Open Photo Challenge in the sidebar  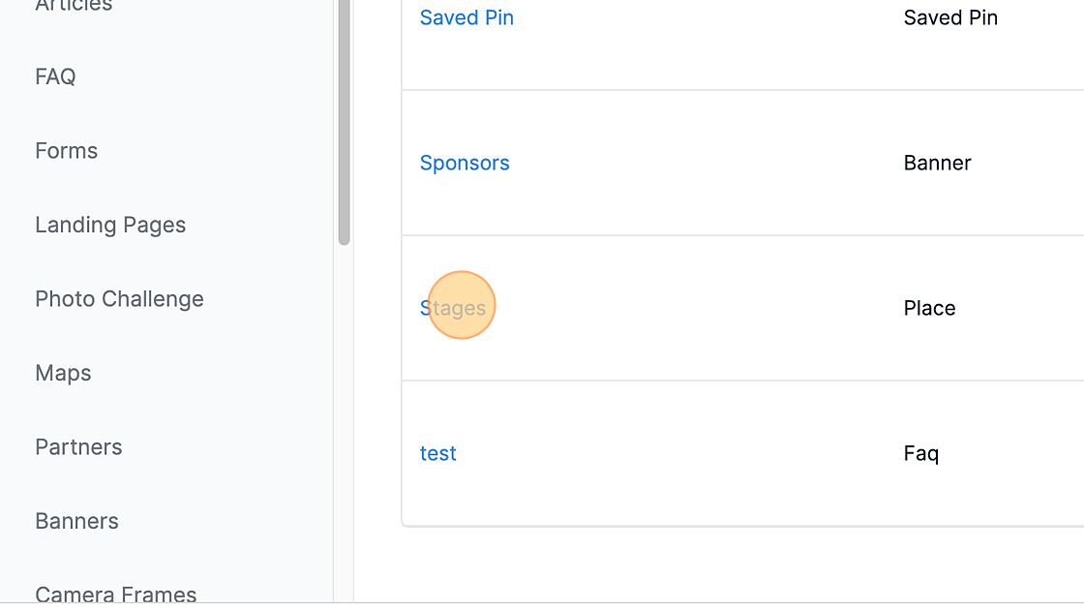(119, 299)
